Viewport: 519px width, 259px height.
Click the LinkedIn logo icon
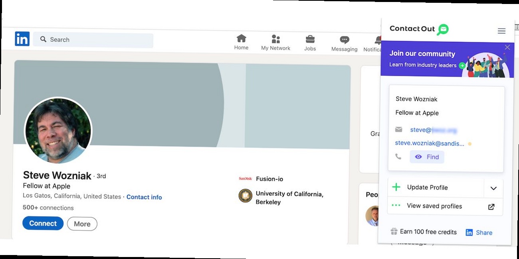22,39
